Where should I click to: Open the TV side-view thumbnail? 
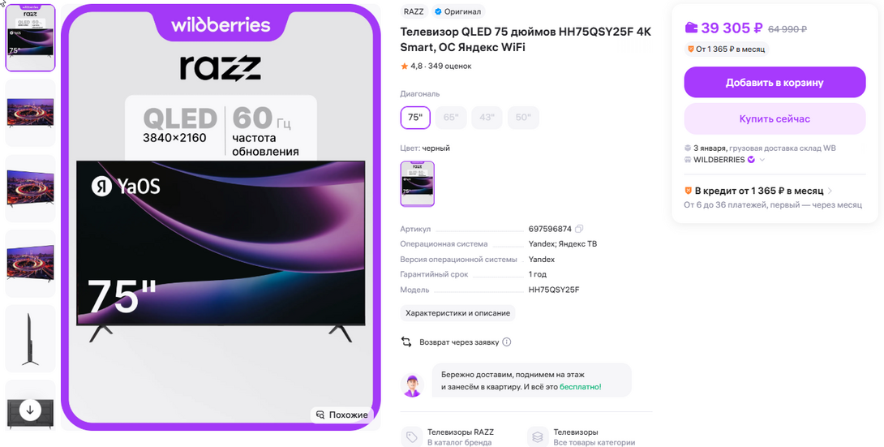pos(31,339)
